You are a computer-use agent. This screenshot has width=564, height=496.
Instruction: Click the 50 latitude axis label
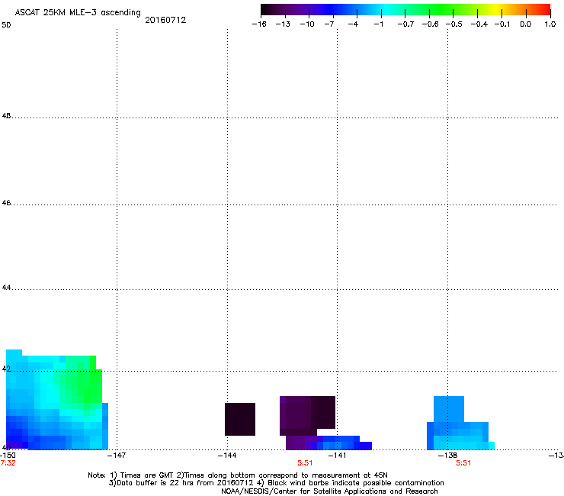coord(6,25)
